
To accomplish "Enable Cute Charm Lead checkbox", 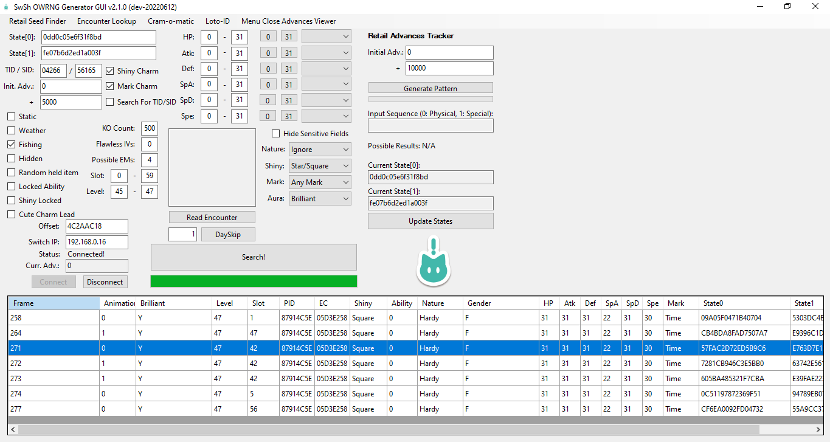I will (12, 215).
